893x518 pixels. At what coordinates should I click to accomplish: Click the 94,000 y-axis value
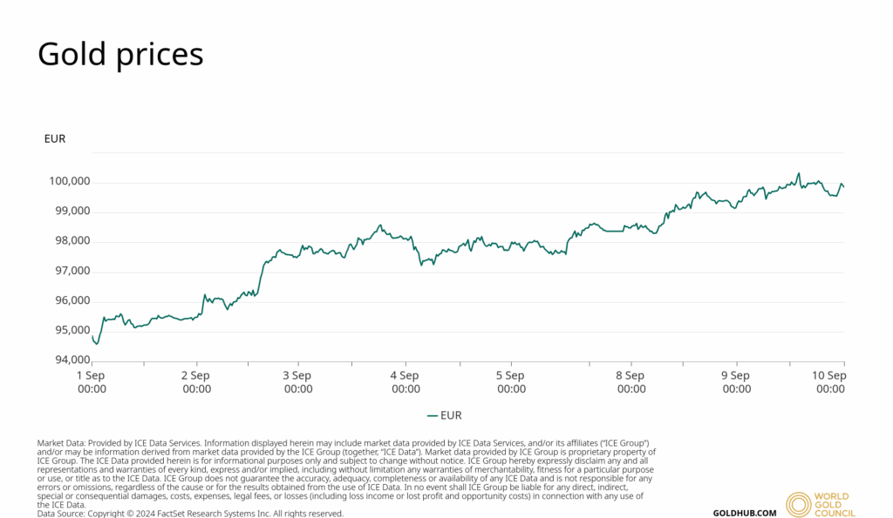point(69,360)
